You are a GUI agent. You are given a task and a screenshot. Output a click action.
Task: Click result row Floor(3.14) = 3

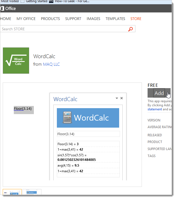click(x=88, y=144)
